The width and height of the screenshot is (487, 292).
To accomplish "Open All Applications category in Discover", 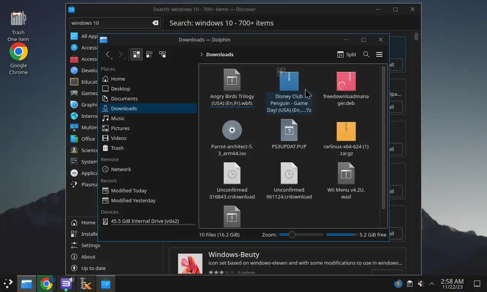I will point(83,36).
